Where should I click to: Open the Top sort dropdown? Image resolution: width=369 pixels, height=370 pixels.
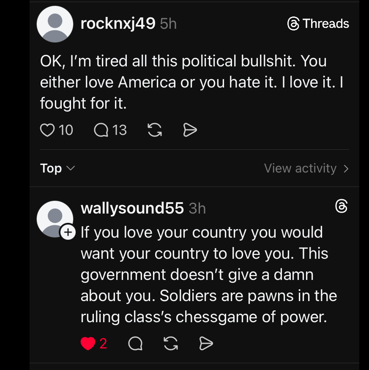coord(57,168)
